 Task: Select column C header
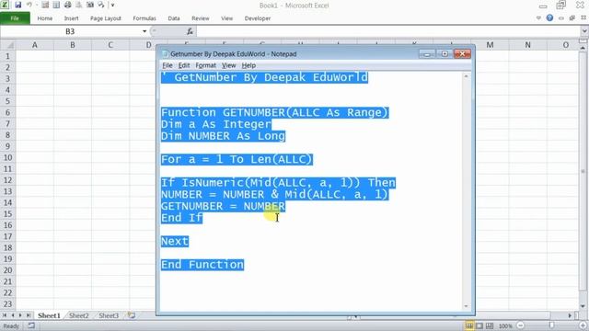[110, 45]
